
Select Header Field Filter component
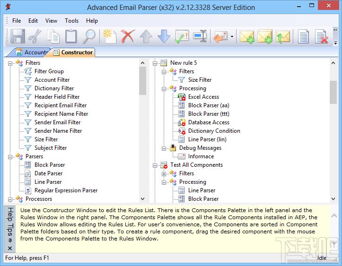(57, 97)
